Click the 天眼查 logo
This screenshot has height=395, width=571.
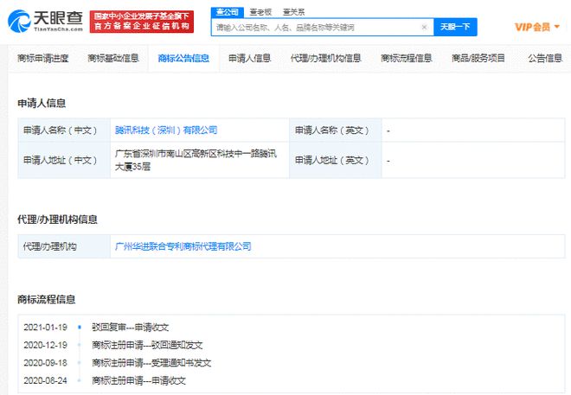coord(45,21)
